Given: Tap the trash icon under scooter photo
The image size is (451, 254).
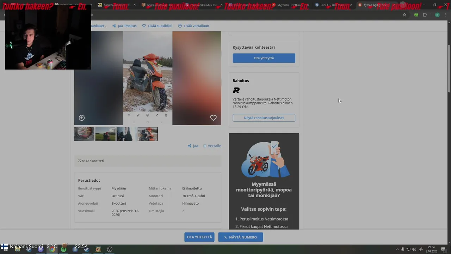Looking at the screenshot, I should [166, 115].
